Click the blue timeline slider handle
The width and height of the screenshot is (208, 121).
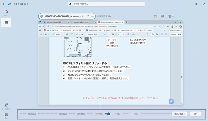(108, 114)
